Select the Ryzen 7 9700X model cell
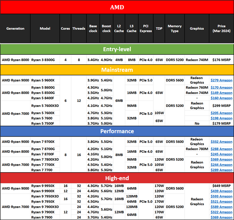 click(x=45, y=142)
